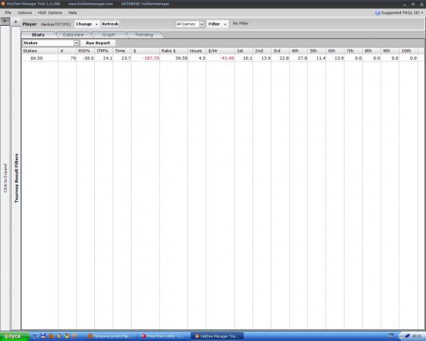Click the 79 tournaments count cell

pyautogui.click(x=67, y=58)
